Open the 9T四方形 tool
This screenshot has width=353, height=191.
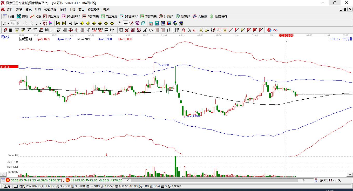[x=129, y=16]
